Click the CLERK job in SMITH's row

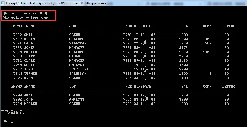75,35
